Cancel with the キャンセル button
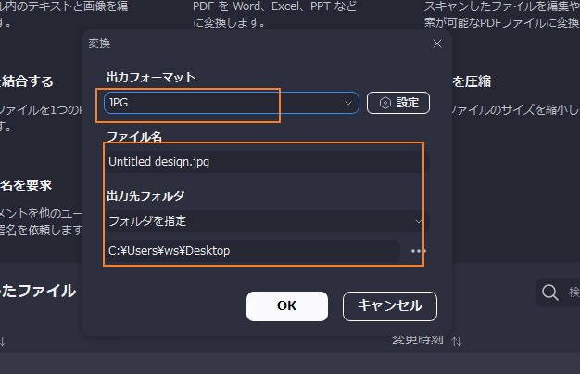Viewport: 580px width, 374px height. point(390,306)
